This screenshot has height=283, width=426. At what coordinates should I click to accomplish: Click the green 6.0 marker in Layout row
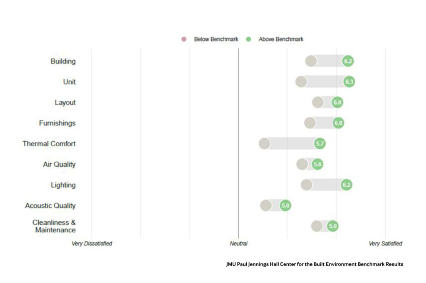pyautogui.click(x=337, y=102)
